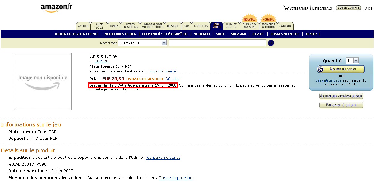
Task: Focus the search text field
Action: point(217,43)
